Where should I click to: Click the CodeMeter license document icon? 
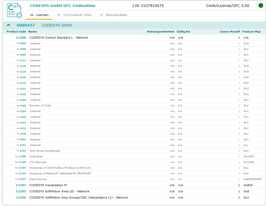[14, 10]
